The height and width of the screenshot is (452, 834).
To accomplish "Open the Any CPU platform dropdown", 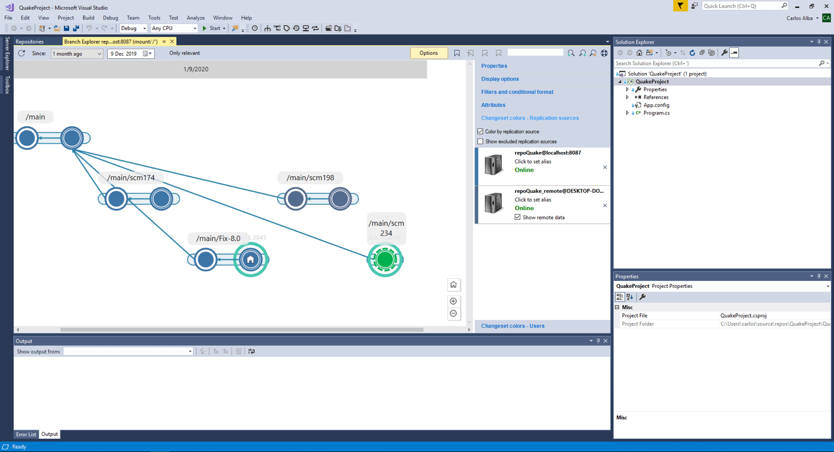I will pyautogui.click(x=174, y=28).
